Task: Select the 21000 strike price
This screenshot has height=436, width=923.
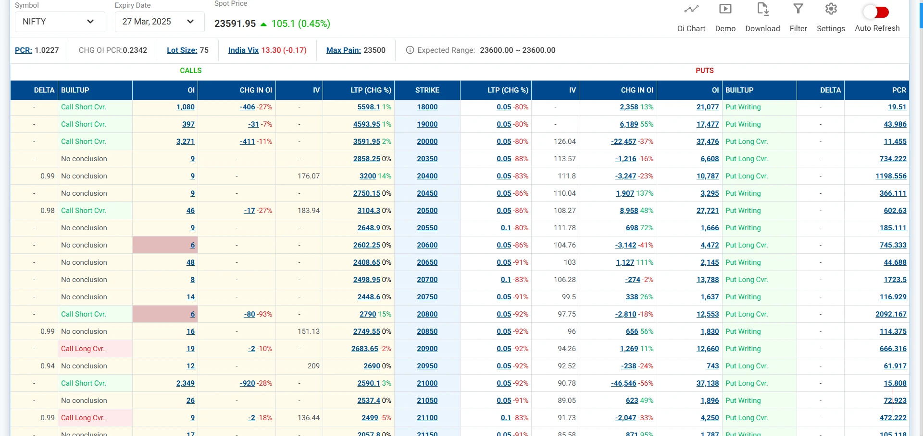Action: pyautogui.click(x=427, y=383)
